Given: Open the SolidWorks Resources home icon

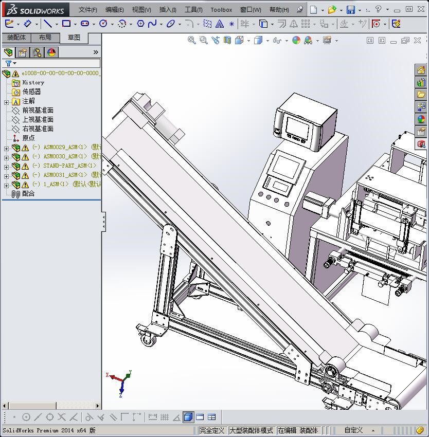Looking at the screenshot, I should point(421,70).
